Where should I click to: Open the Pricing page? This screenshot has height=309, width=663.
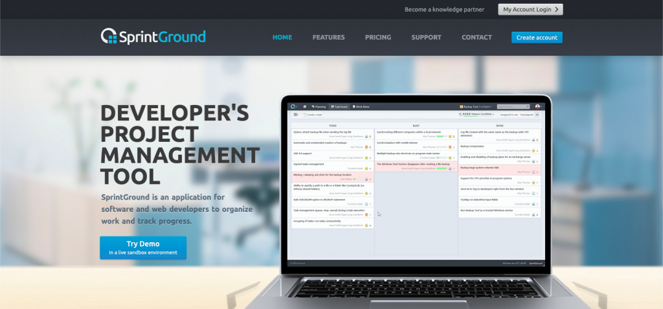378,38
